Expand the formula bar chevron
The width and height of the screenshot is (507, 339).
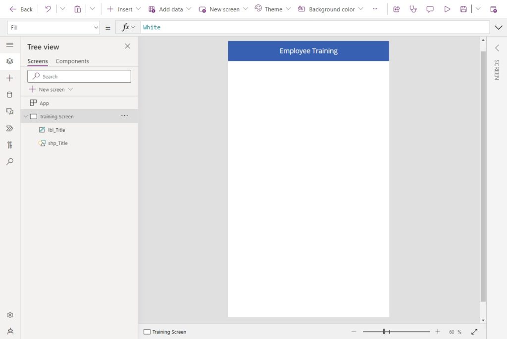498,28
